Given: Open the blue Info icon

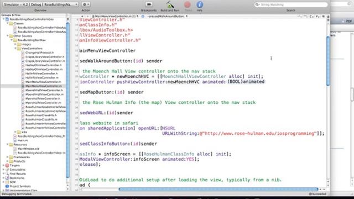Looking at the screenshot, I should point(200,4).
